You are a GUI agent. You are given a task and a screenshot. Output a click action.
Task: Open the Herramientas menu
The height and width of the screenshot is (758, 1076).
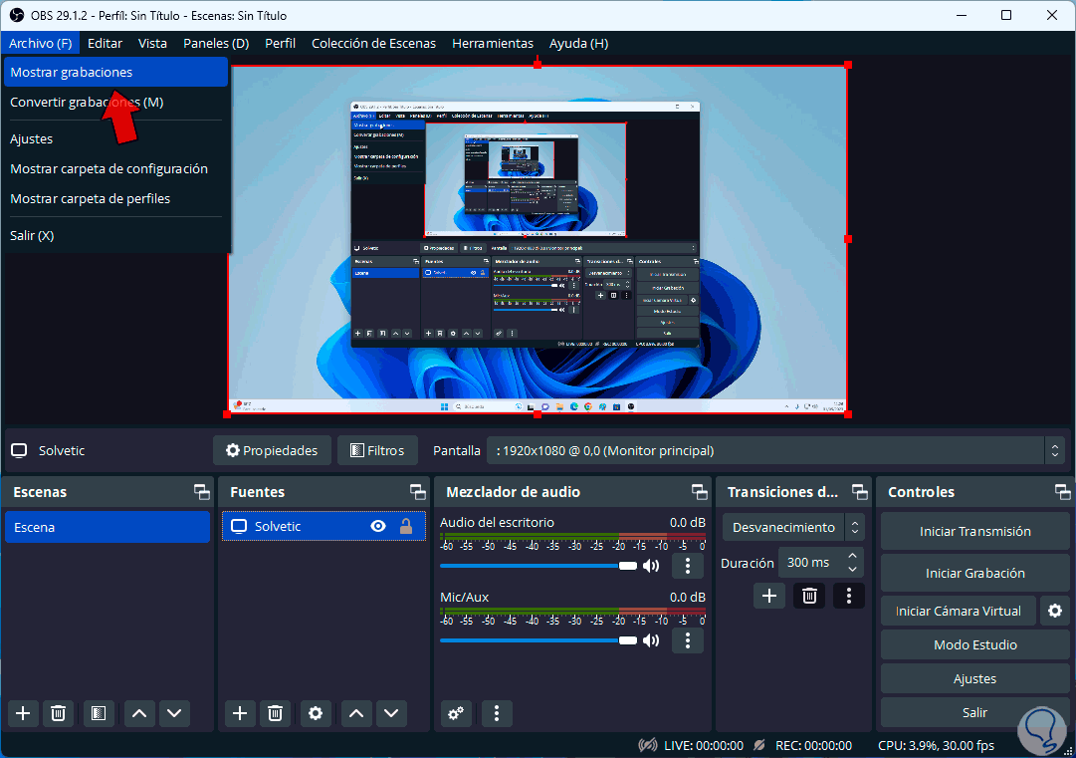pyautogui.click(x=493, y=43)
